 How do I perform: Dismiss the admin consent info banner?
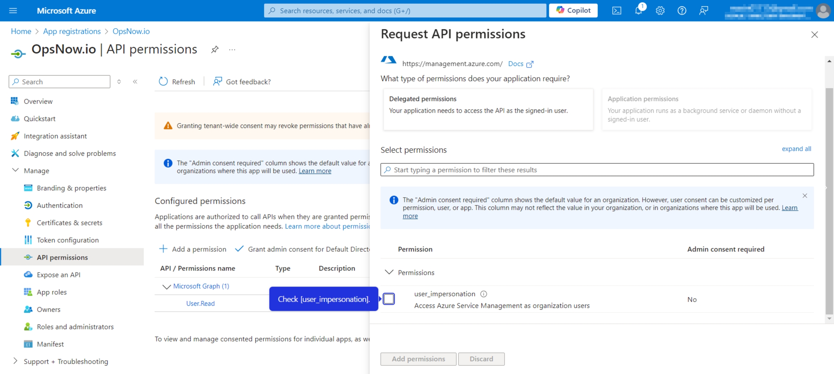[805, 195]
